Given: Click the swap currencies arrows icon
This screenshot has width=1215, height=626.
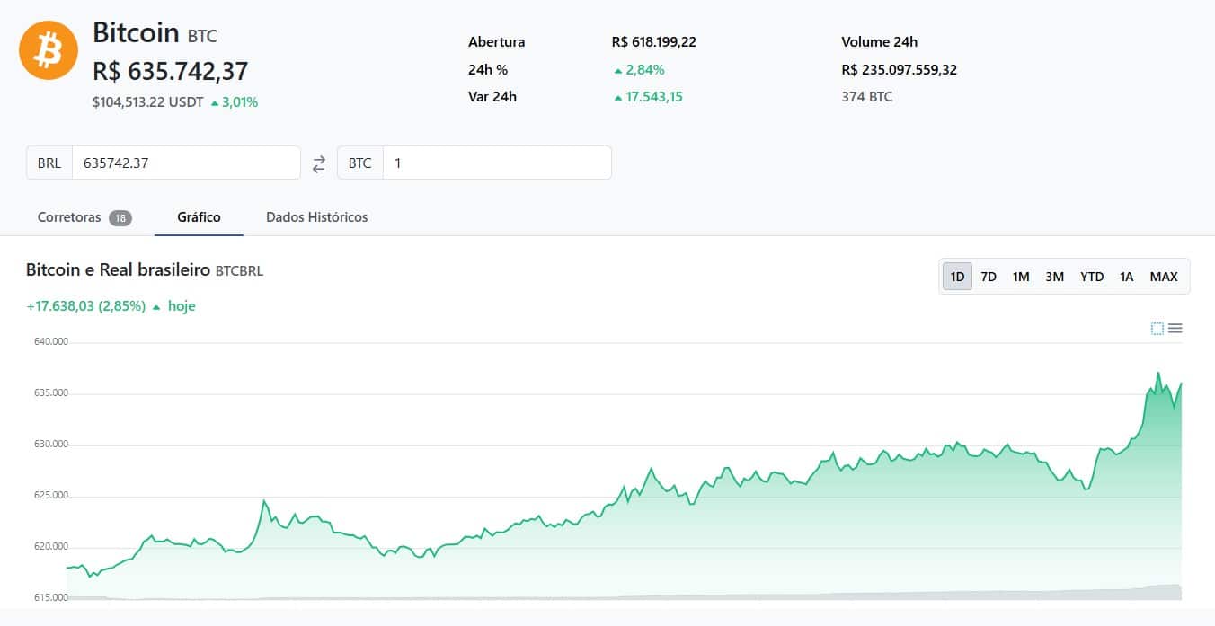Looking at the screenshot, I should point(319,163).
